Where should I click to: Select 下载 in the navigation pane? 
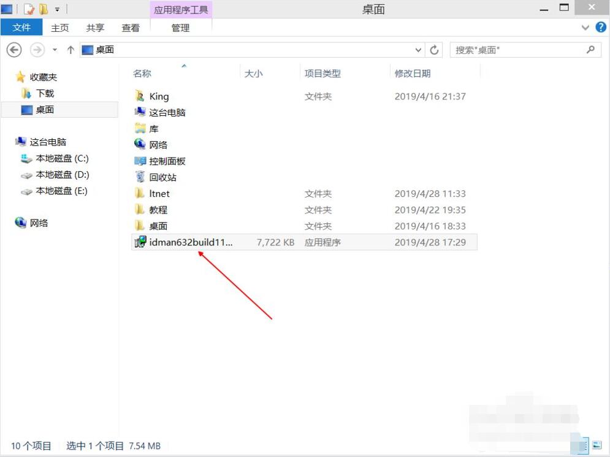[38, 93]
